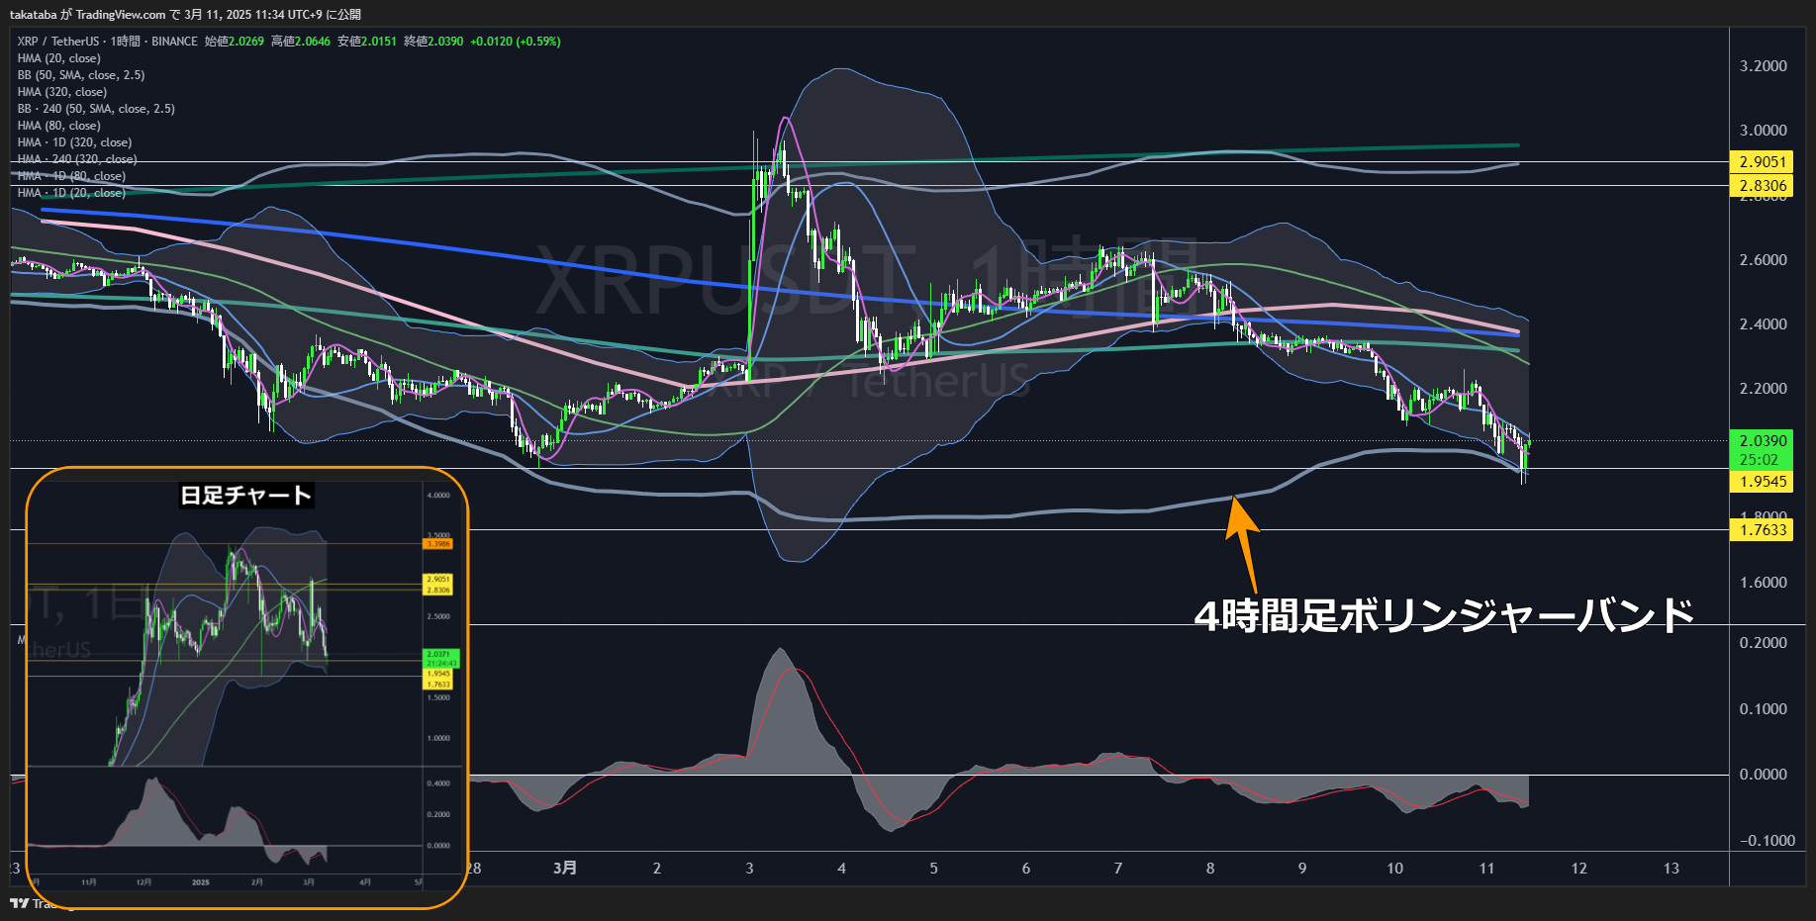
Task: Click the day 9 time axis label
Action: point(1302,869)
